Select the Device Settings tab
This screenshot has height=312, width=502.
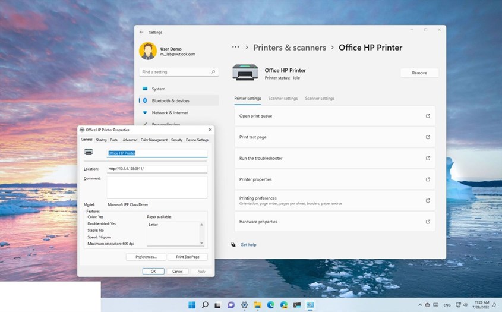[x=197, y=140]
